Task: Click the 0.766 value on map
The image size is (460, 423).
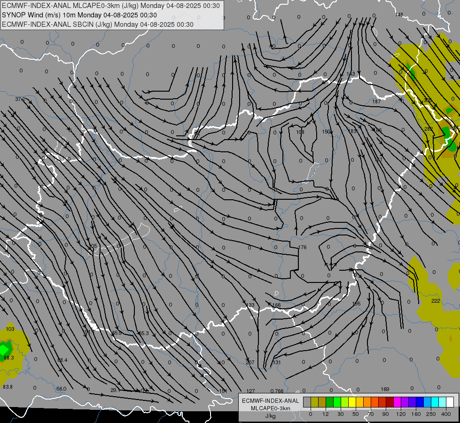Action: point(277,391)
